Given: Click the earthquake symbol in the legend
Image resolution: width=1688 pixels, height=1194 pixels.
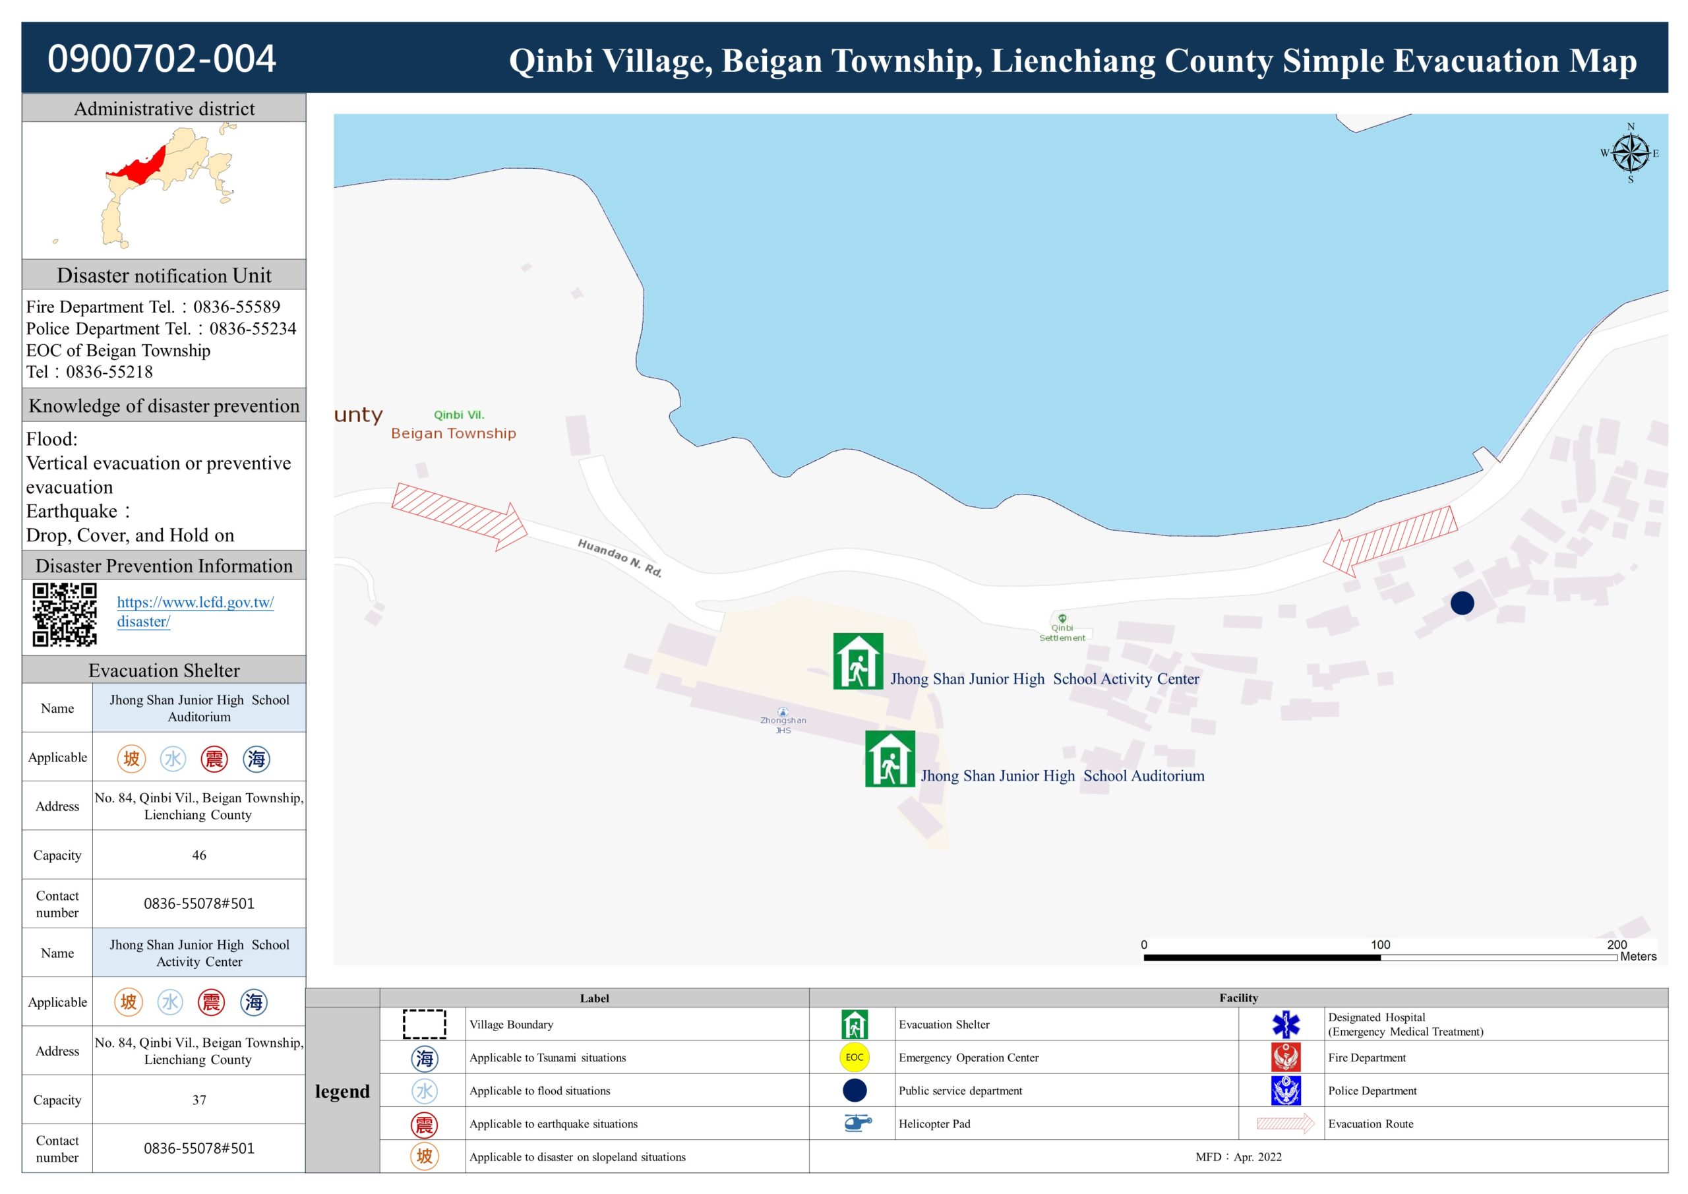Looking at the screenshot, I should [x=424, y=1124].
